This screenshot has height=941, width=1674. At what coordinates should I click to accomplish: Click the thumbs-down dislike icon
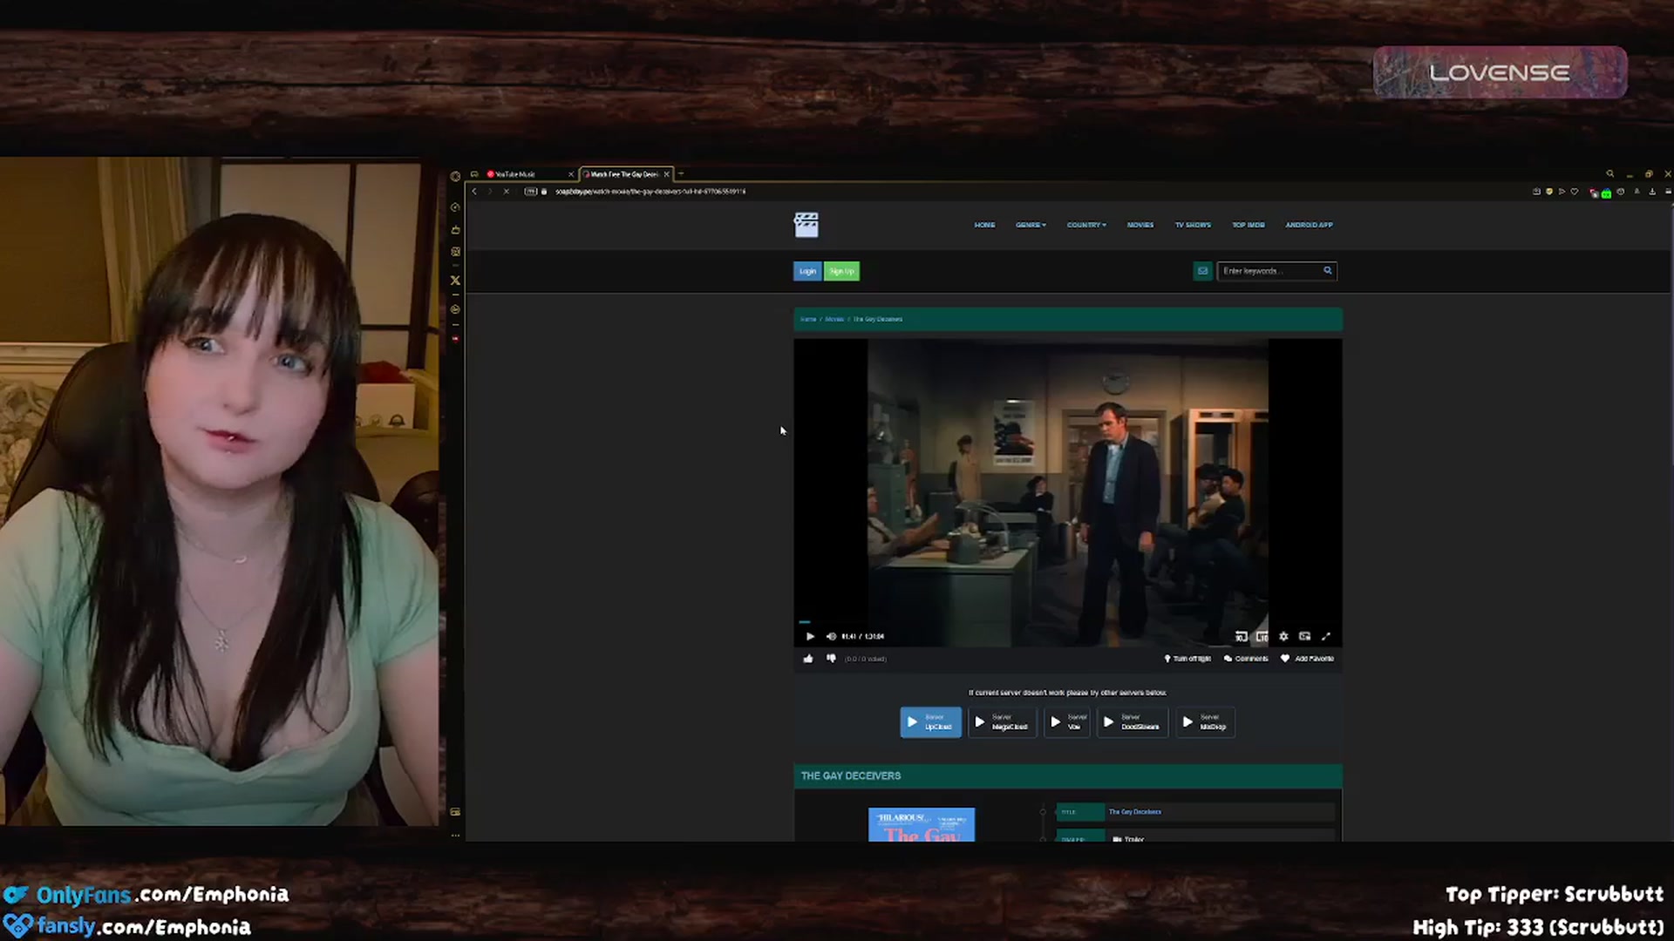coord(831,659)
